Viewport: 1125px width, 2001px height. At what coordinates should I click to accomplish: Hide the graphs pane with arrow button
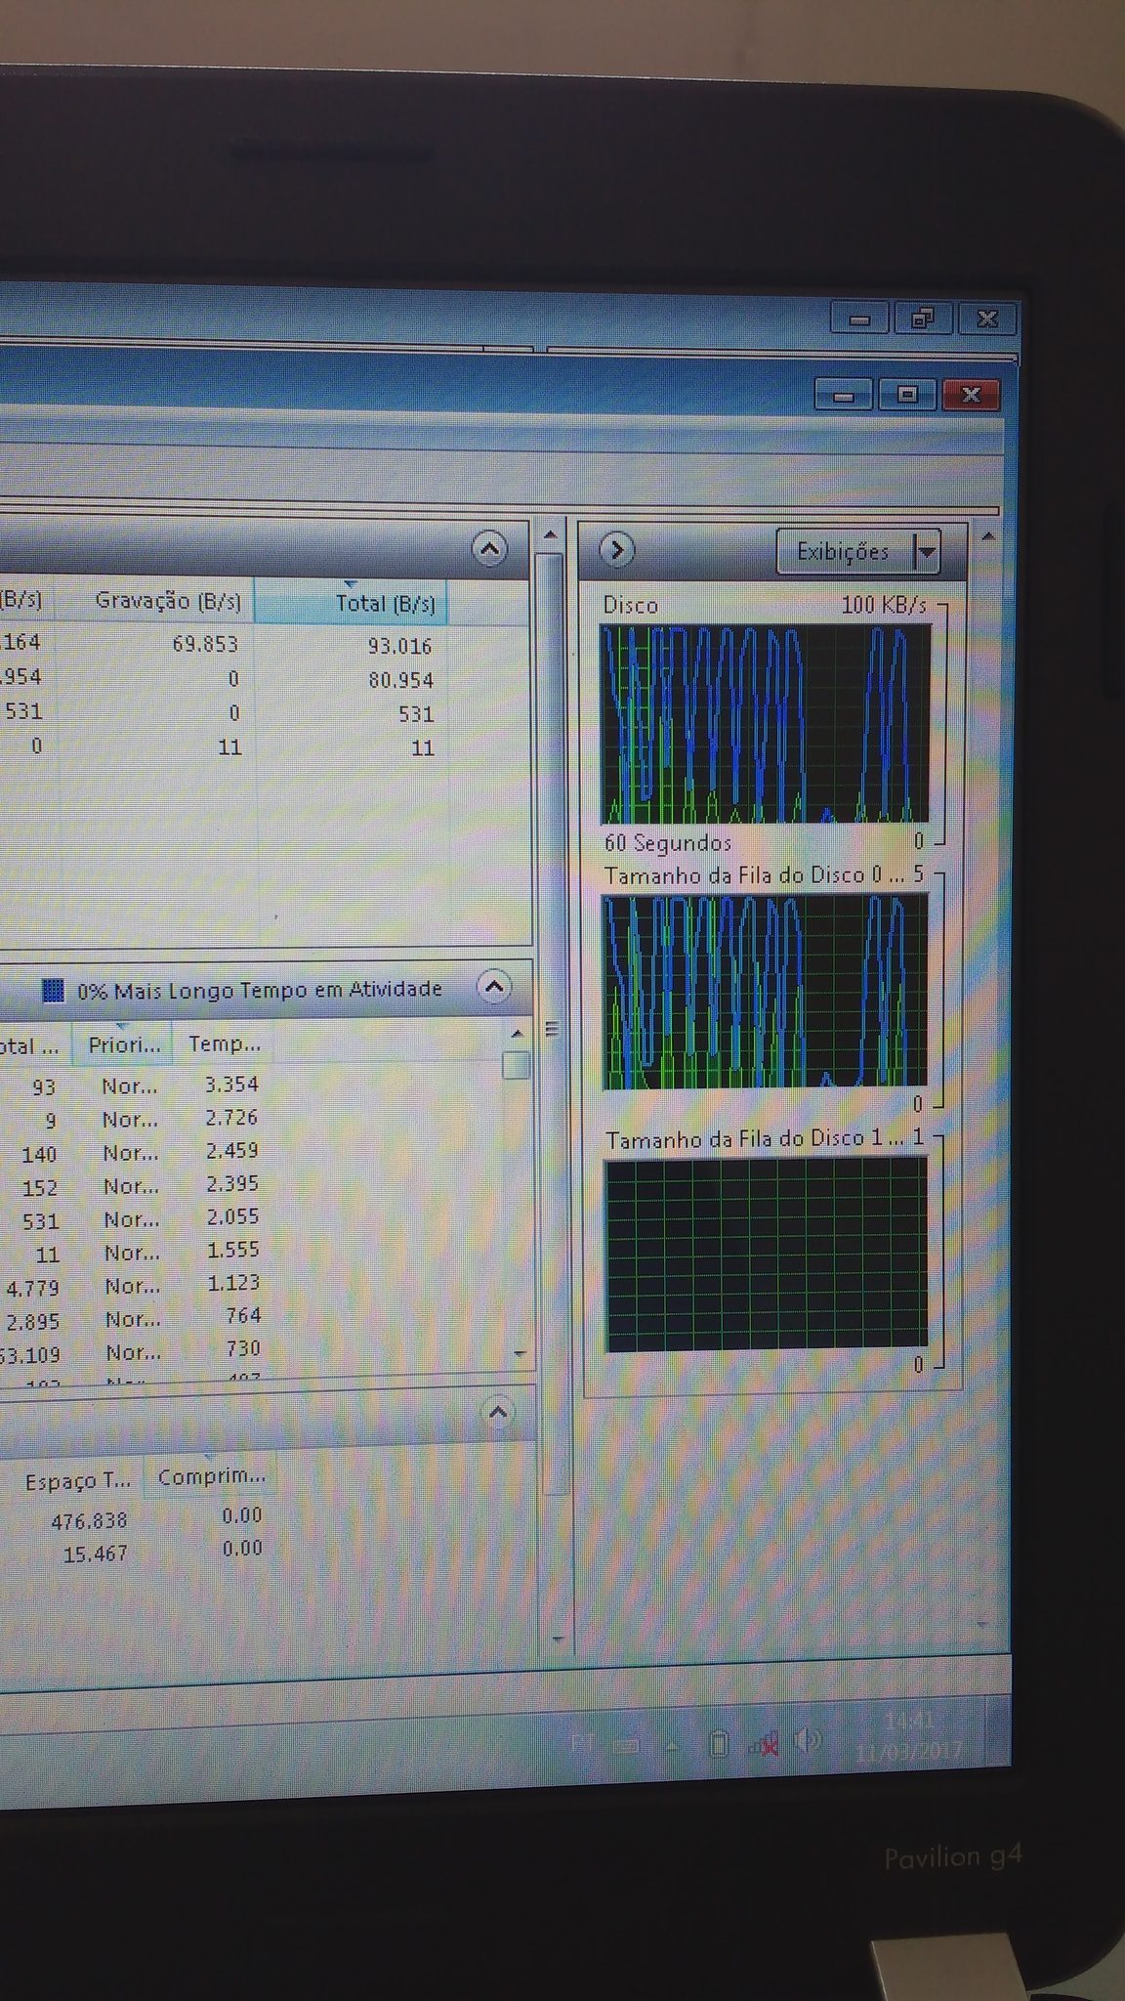[x=616, y=550]
